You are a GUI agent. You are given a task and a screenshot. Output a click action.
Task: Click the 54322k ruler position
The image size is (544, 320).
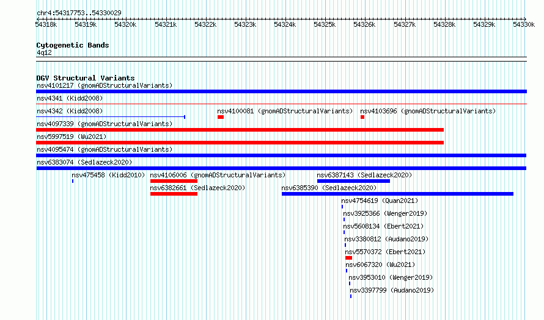[x=206, y=24]
